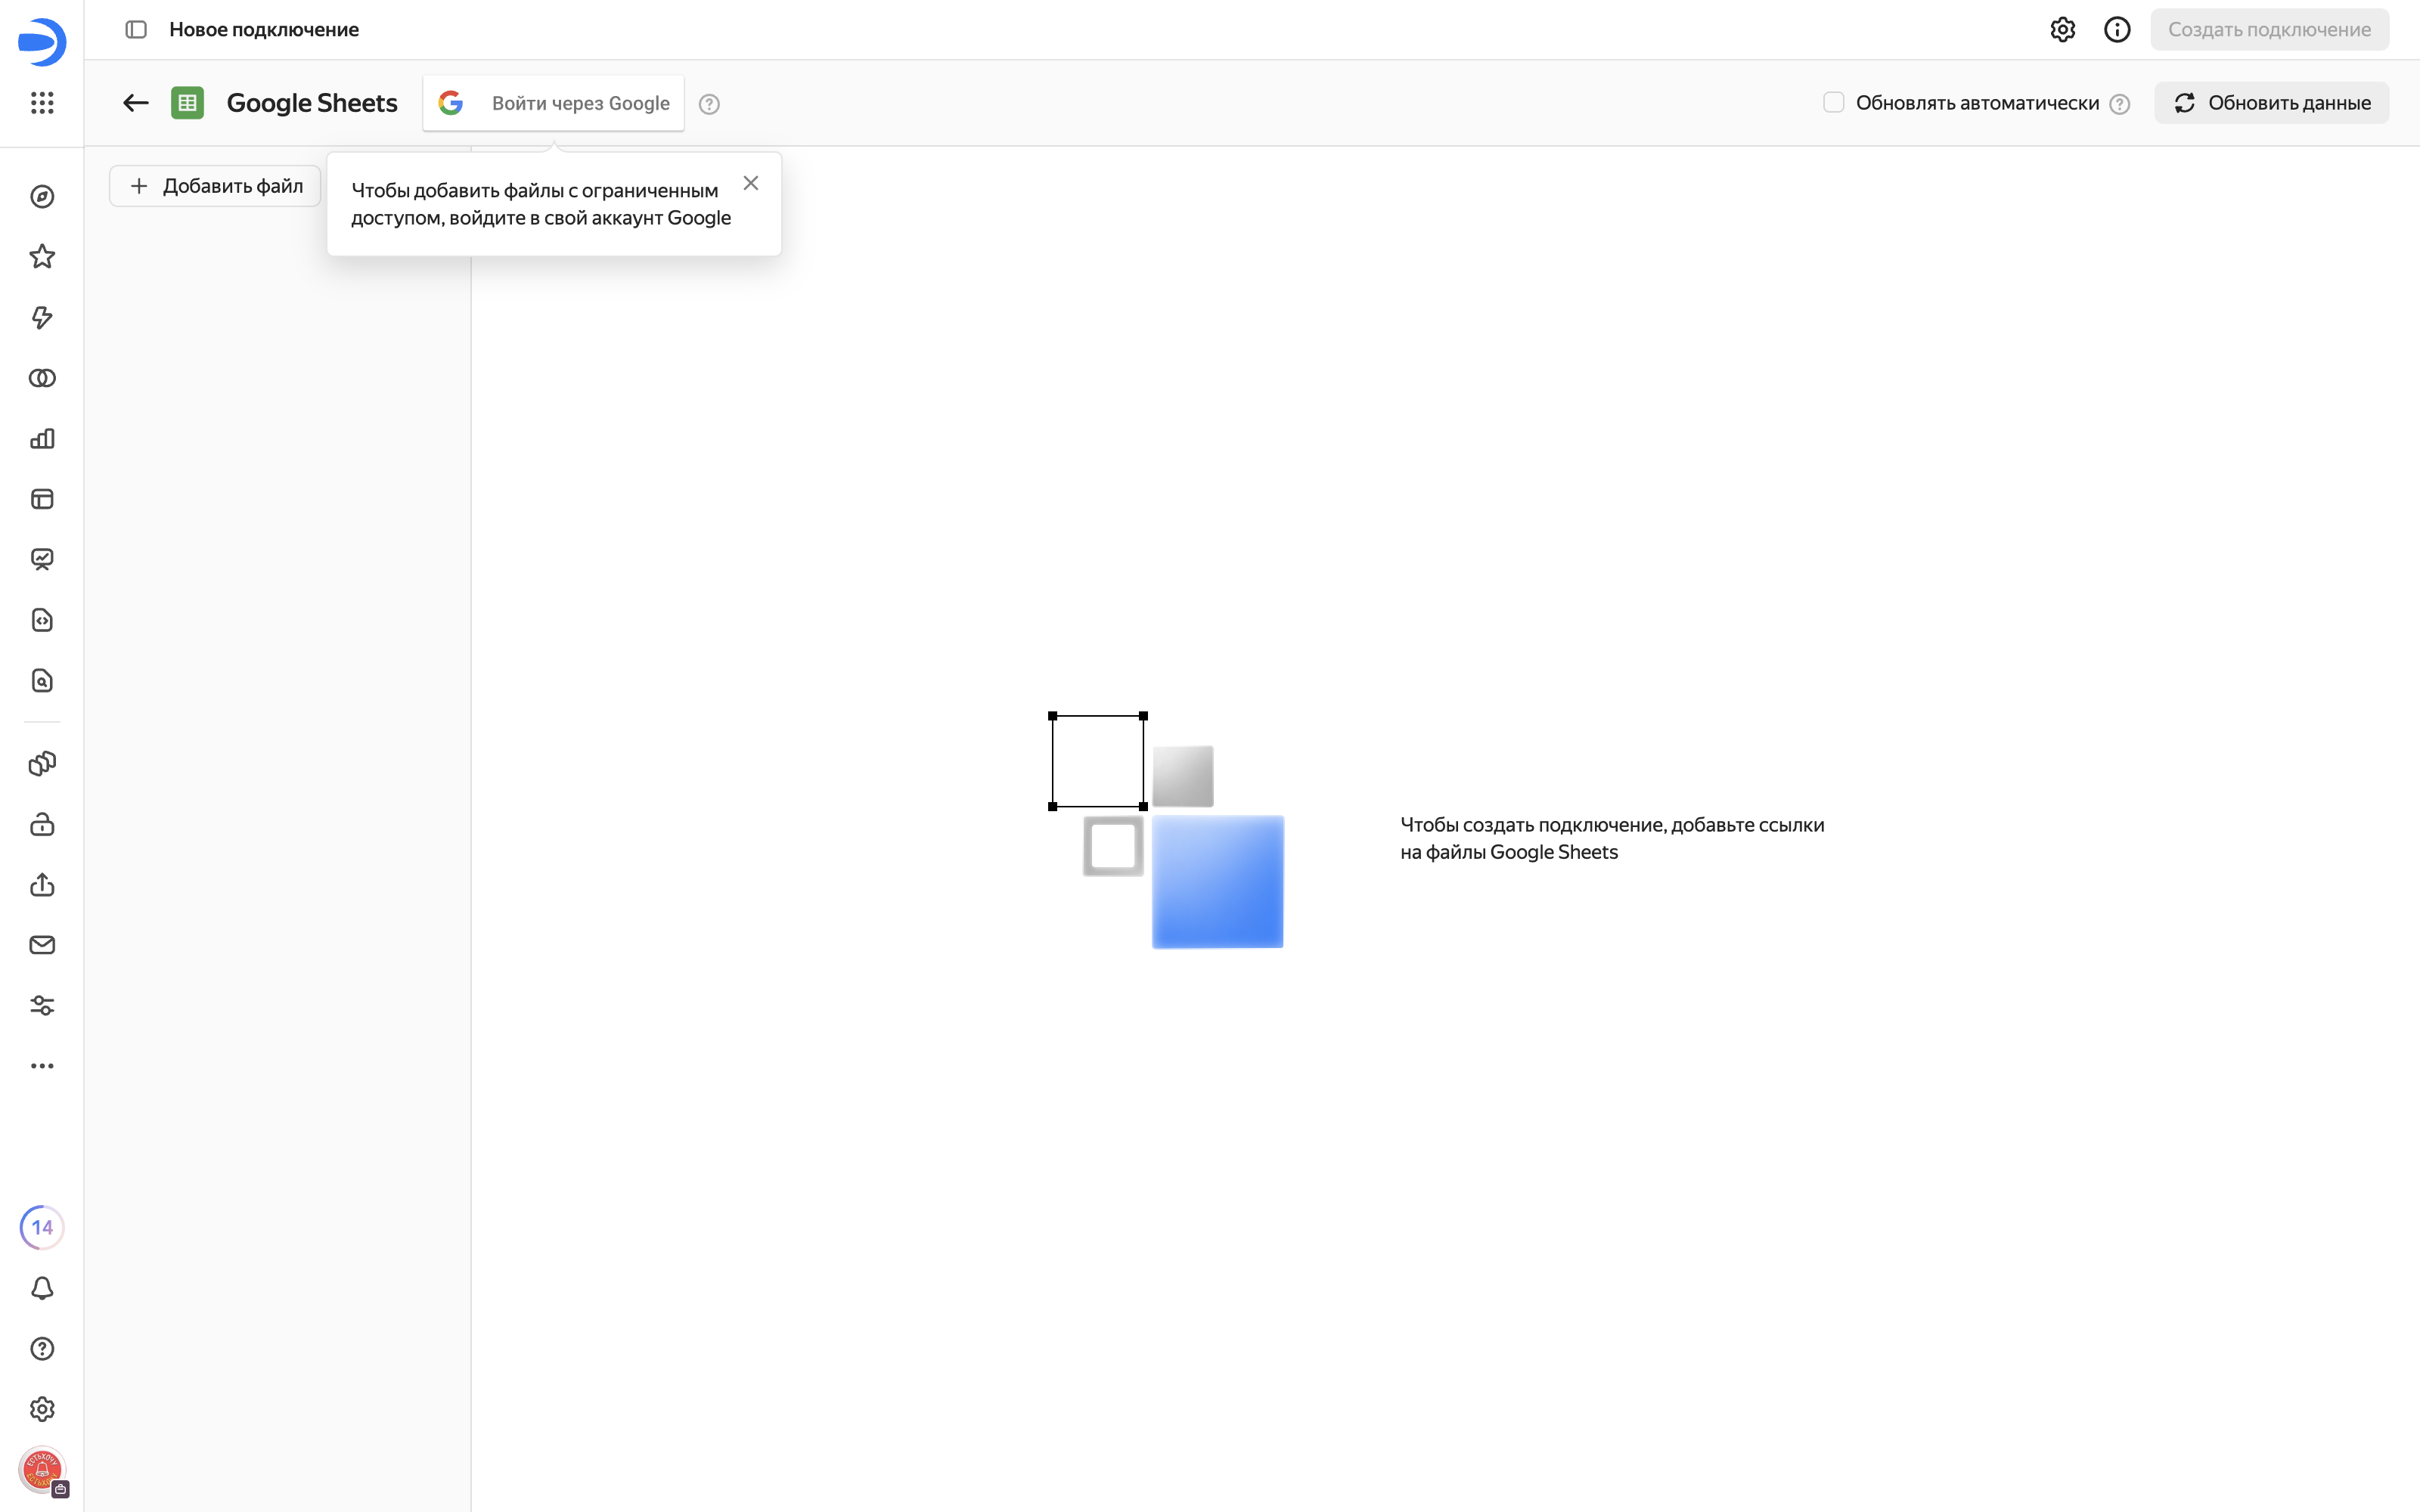Open the dashboard layout icon

click(42, 499)
